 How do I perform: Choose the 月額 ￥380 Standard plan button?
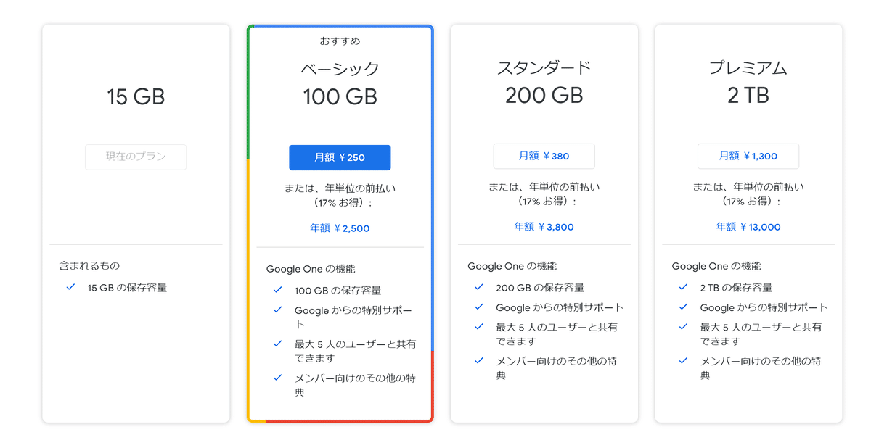(544, 156)
